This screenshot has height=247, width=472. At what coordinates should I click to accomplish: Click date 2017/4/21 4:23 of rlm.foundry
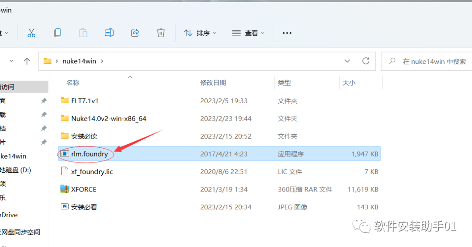224,154
